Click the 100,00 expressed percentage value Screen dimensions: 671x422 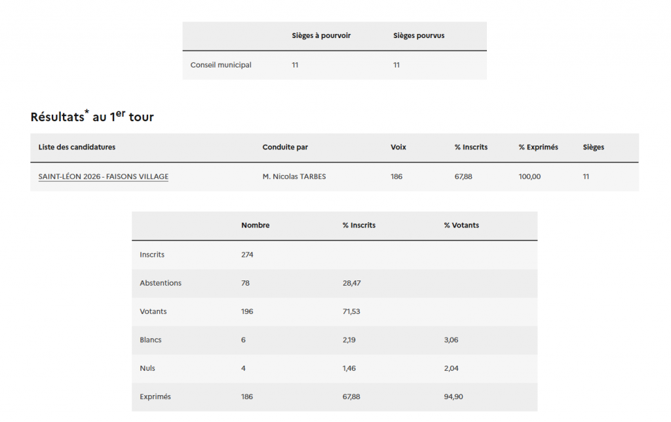click(529, 177)
